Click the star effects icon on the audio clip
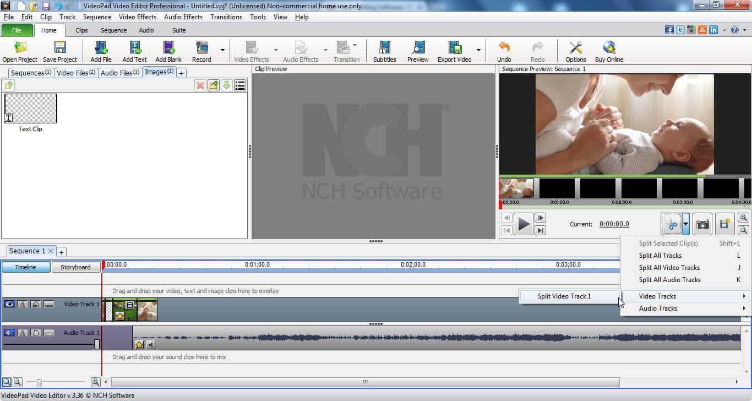 coord(139,345)
